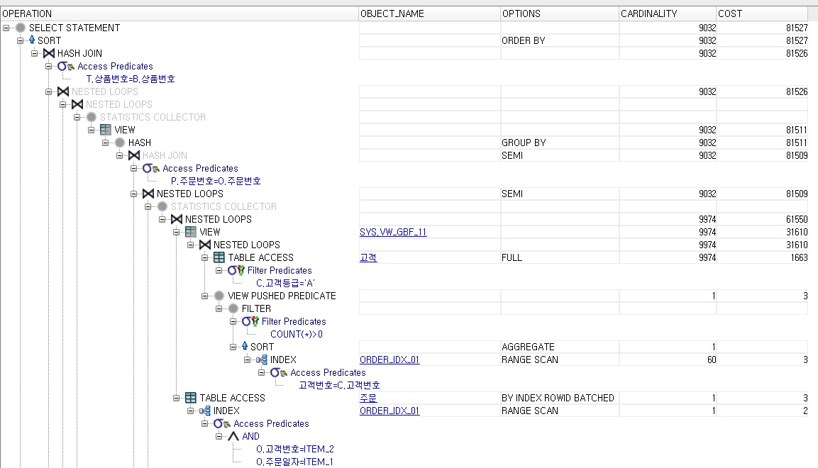Click the OPERATION column header
Screen dimensions: 818x468
point(179,13)
